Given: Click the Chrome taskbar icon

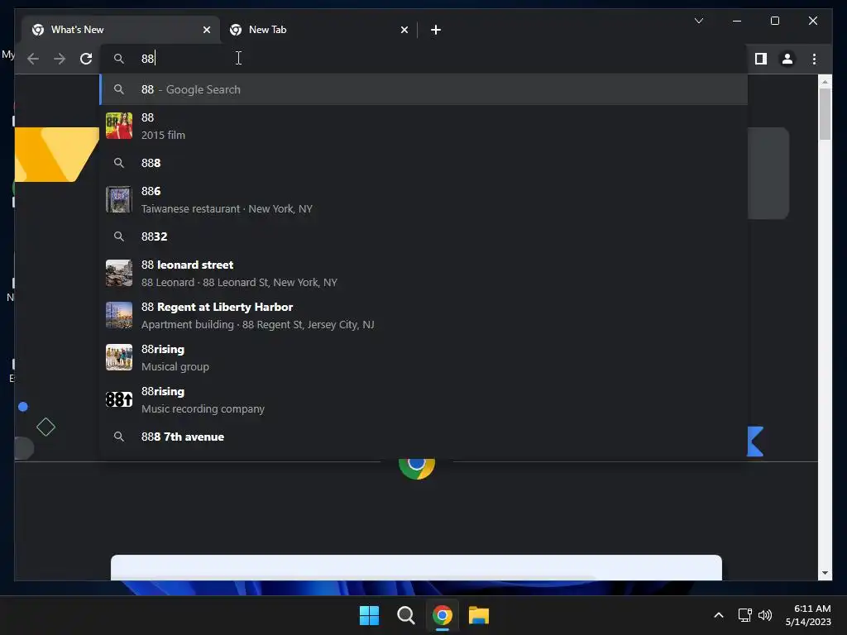Looking at the screenshot, I should coord(442,615).
